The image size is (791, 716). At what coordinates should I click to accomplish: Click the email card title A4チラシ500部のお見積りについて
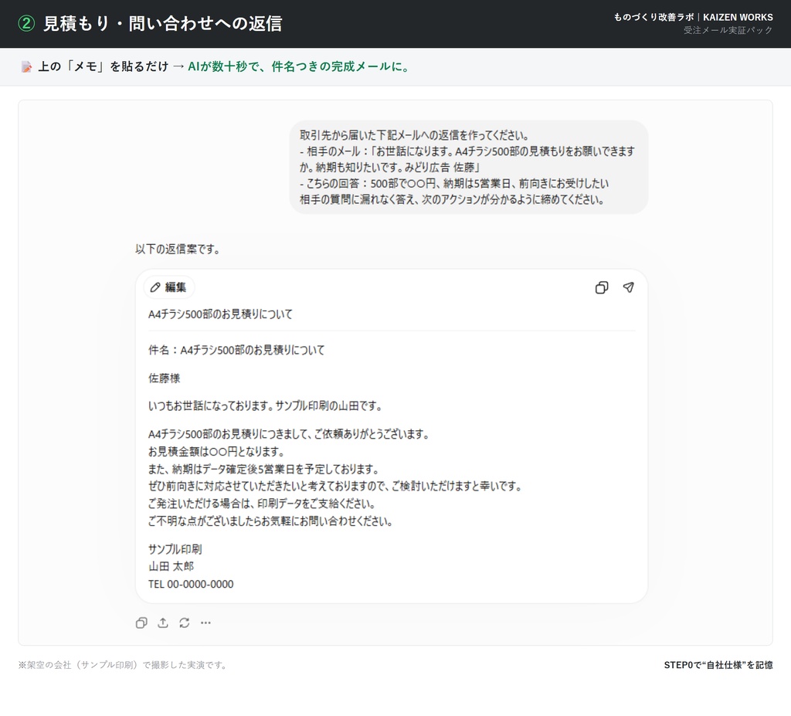click(x=220, y=314)
